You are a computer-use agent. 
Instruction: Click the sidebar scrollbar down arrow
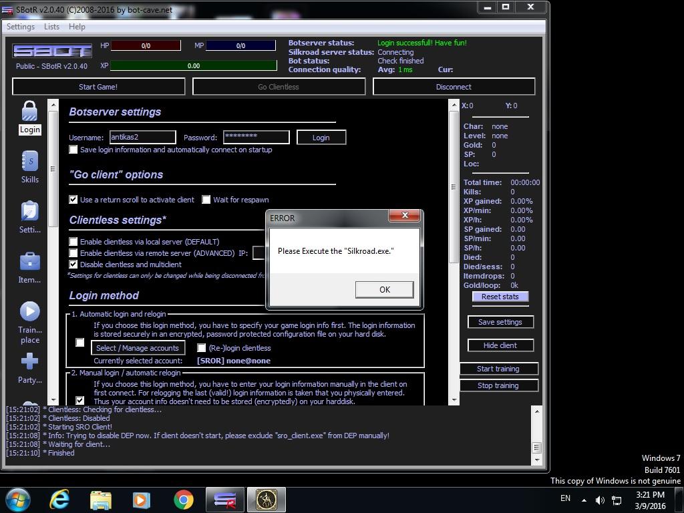pos(53,399)
